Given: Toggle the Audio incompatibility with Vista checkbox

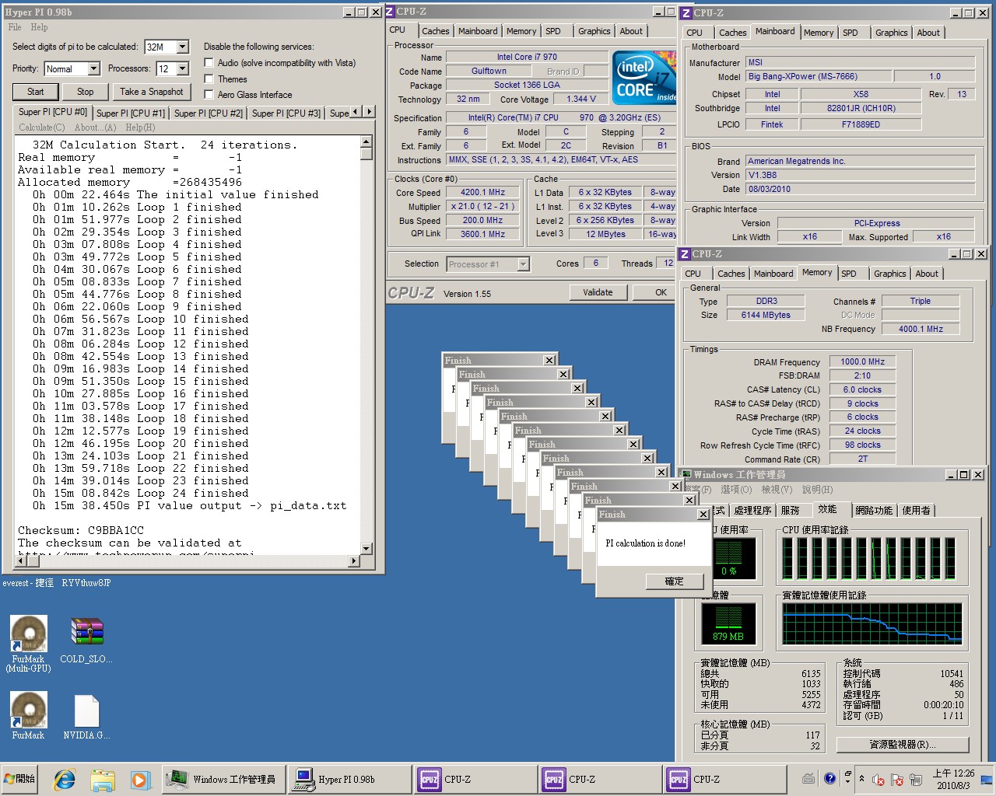Looking at the screenshot, I should pyautogui.click(x=209, y=63).
